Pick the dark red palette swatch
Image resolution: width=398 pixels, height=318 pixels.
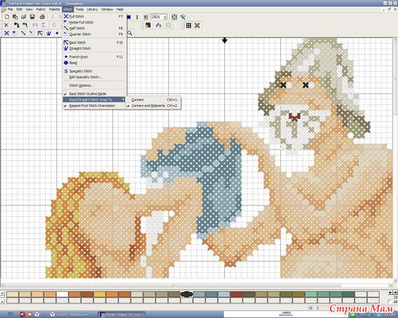tap(236, 294)
